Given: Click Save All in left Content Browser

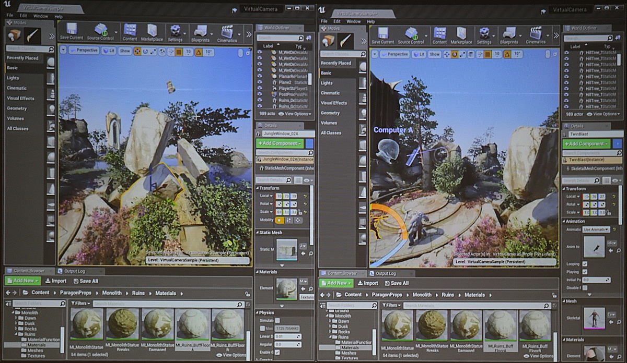Looking at the screenshot, I should pos(85,281).
